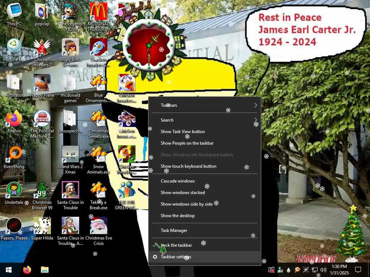Select the Blue Ornaments icon
Image resolution: width=370 pixels, height=277 pixels.
98,88
